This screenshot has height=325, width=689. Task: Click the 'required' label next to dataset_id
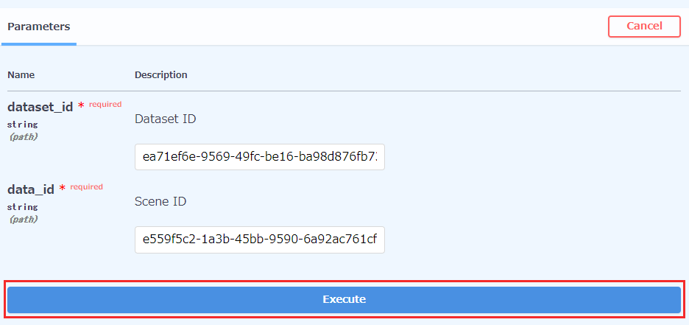click(105, 104)
